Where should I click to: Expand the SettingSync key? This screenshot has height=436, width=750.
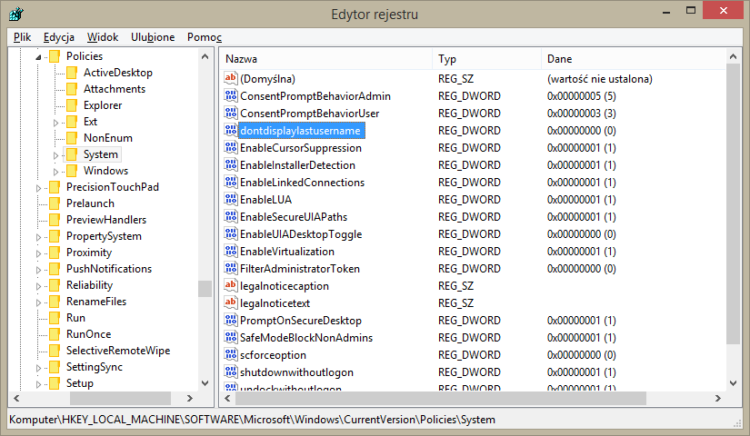(x=38, y=368)
